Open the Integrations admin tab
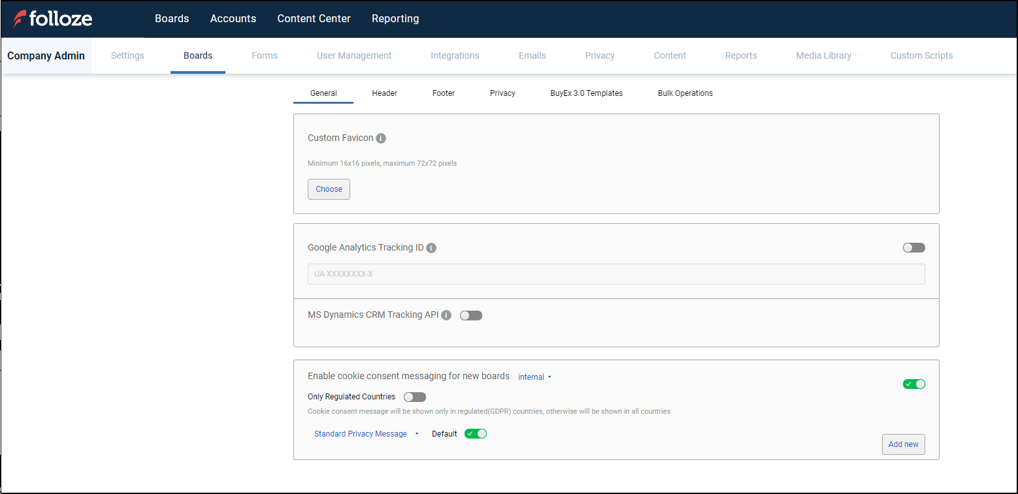 coord(455,55)
